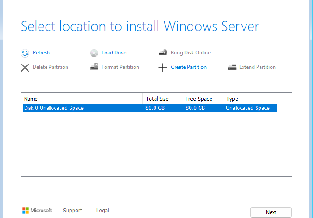This screenshot has height=218, width=313.
Task: Click the Bring Disk Online drive icon
Action: [163, 52]
